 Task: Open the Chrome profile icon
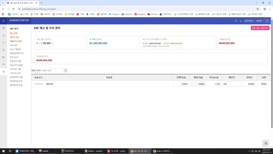(265, 9)
